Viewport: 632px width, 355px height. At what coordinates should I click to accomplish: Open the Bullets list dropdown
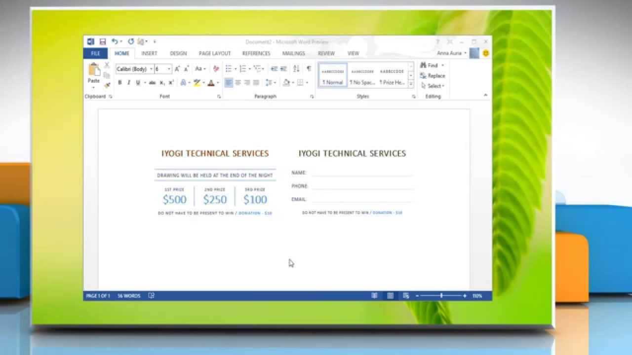point(236,69)
